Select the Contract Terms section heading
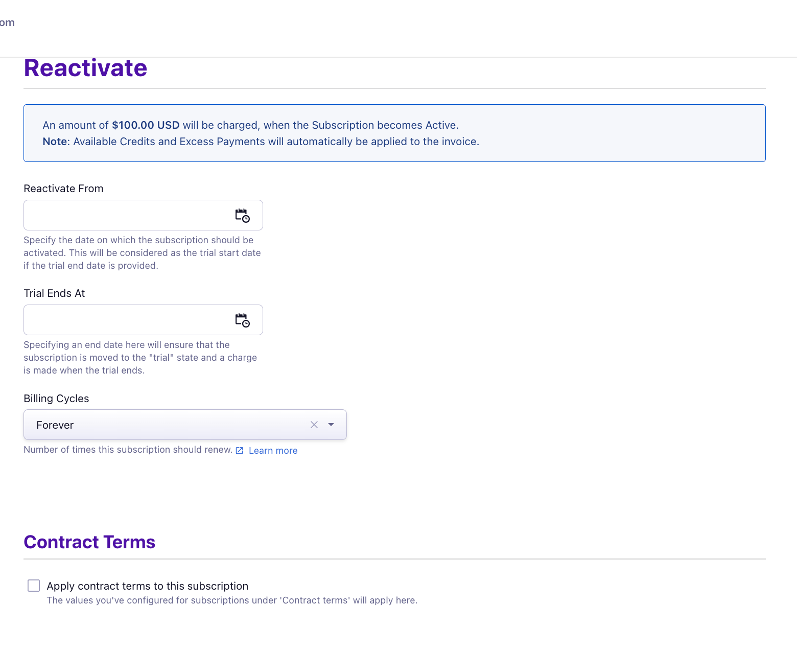797x652 pixels. point(89,542)
